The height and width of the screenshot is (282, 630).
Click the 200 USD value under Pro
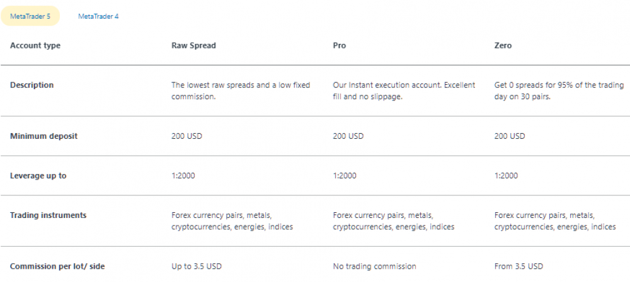pos(348,136)
